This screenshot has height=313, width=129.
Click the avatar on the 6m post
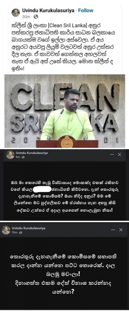10,155
